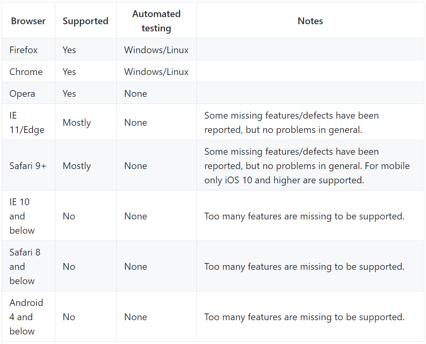Viewport: 426px width, 344px height.
Task: Click the iOS 10 note for Safari 9+
Action: coord(284,180)
